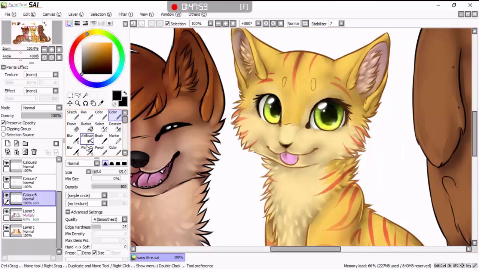Adjust the Edge Hardness slider
Screen dimensions: 479x269
tap(110, 227)
